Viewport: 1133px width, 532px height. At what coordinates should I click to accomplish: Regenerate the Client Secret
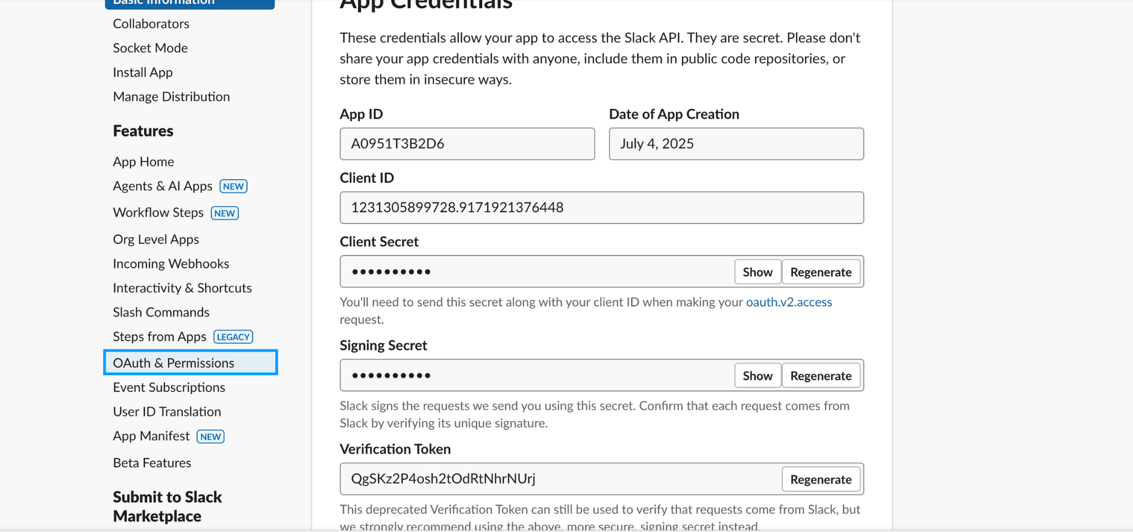click(x=821, y=271)
